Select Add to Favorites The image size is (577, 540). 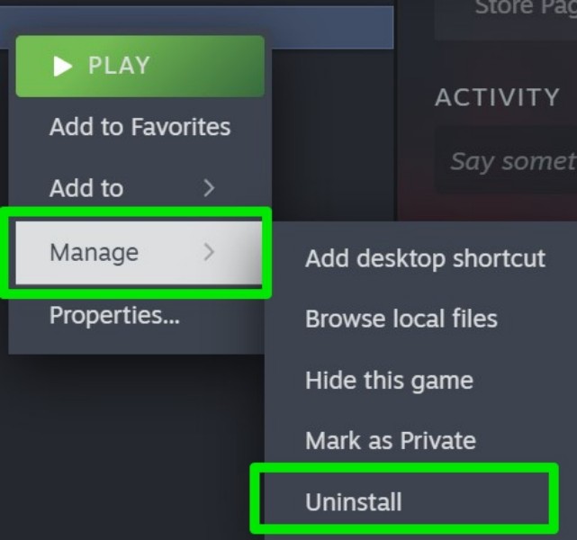coord(140,127)
